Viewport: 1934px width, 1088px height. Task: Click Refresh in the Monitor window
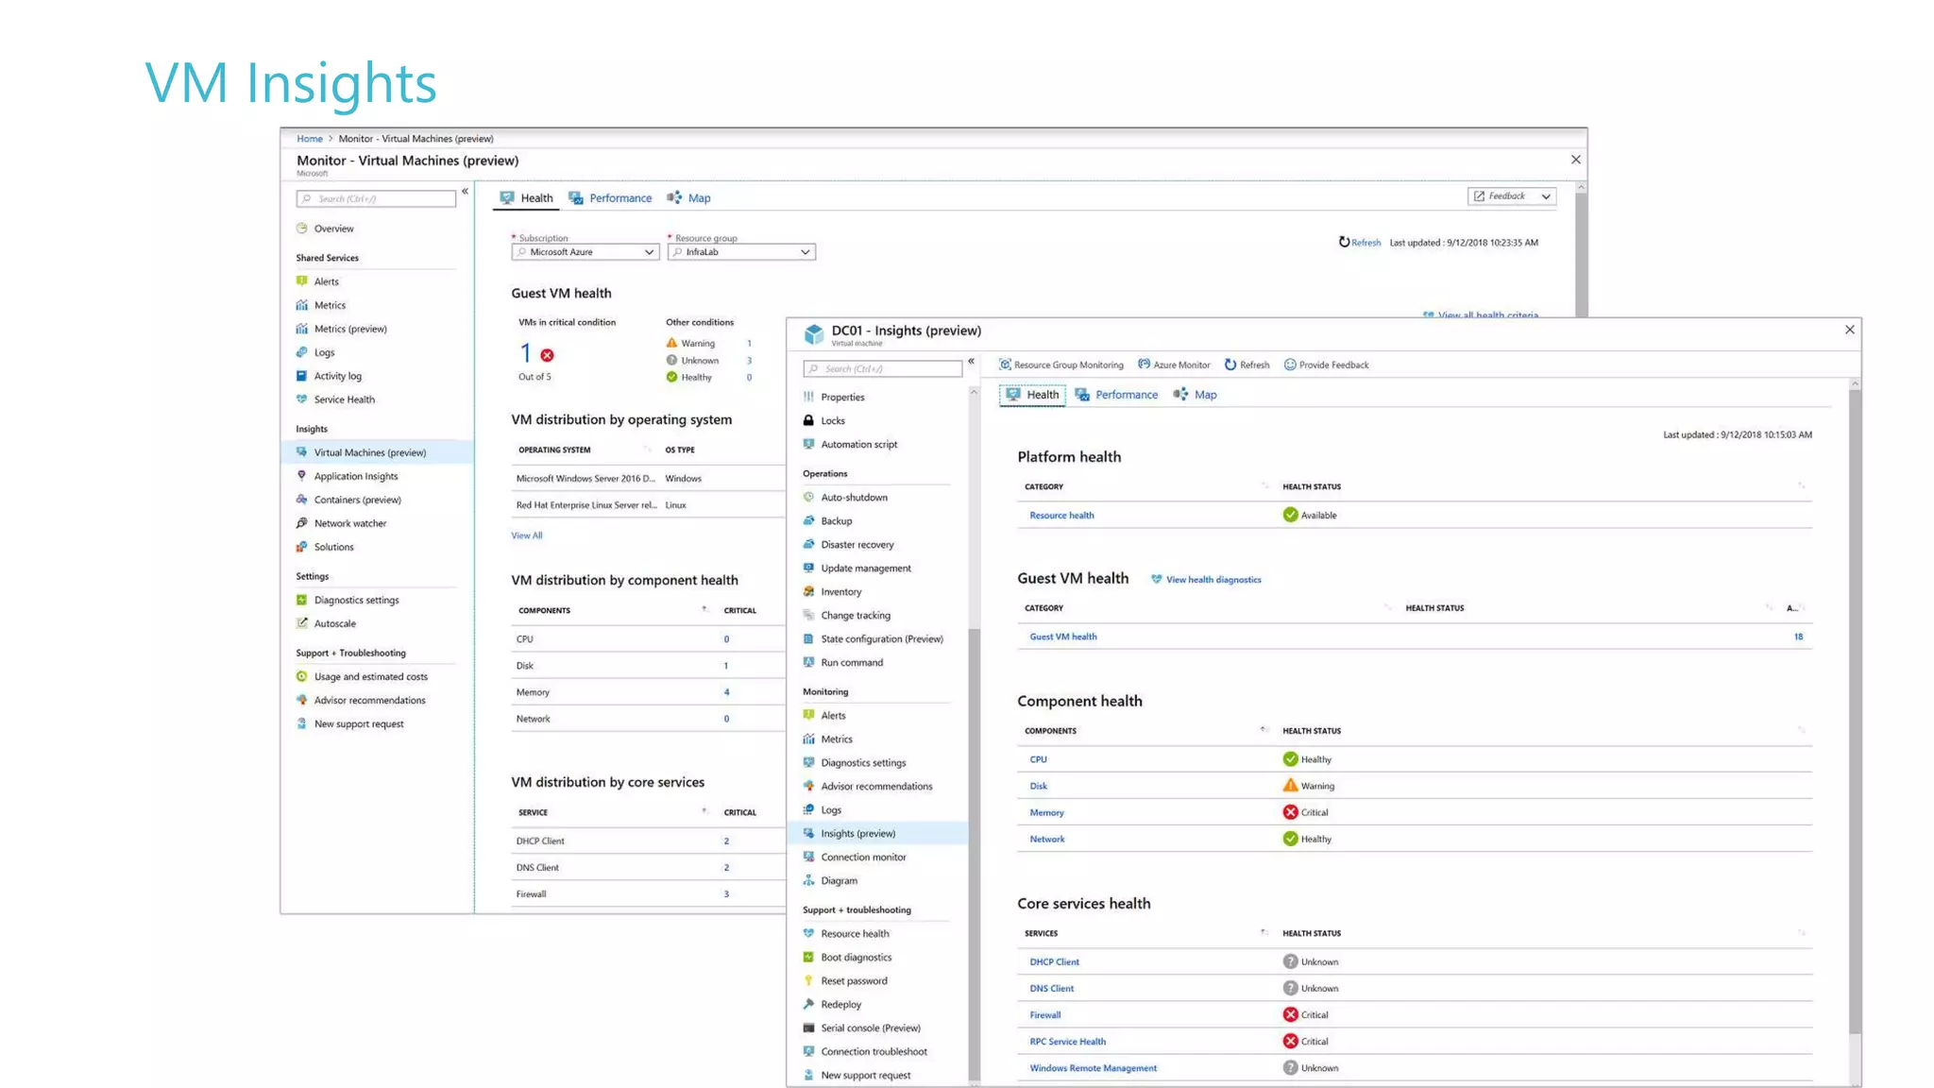pyautogui.click(x=1359, y=243)
